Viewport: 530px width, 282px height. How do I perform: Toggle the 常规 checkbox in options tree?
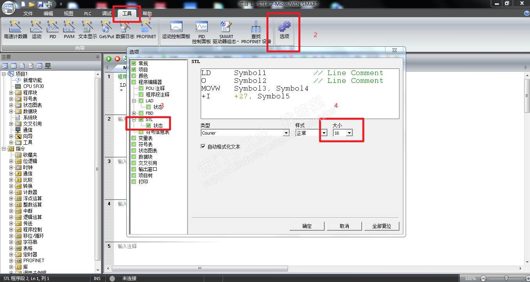tap(134, 63)
